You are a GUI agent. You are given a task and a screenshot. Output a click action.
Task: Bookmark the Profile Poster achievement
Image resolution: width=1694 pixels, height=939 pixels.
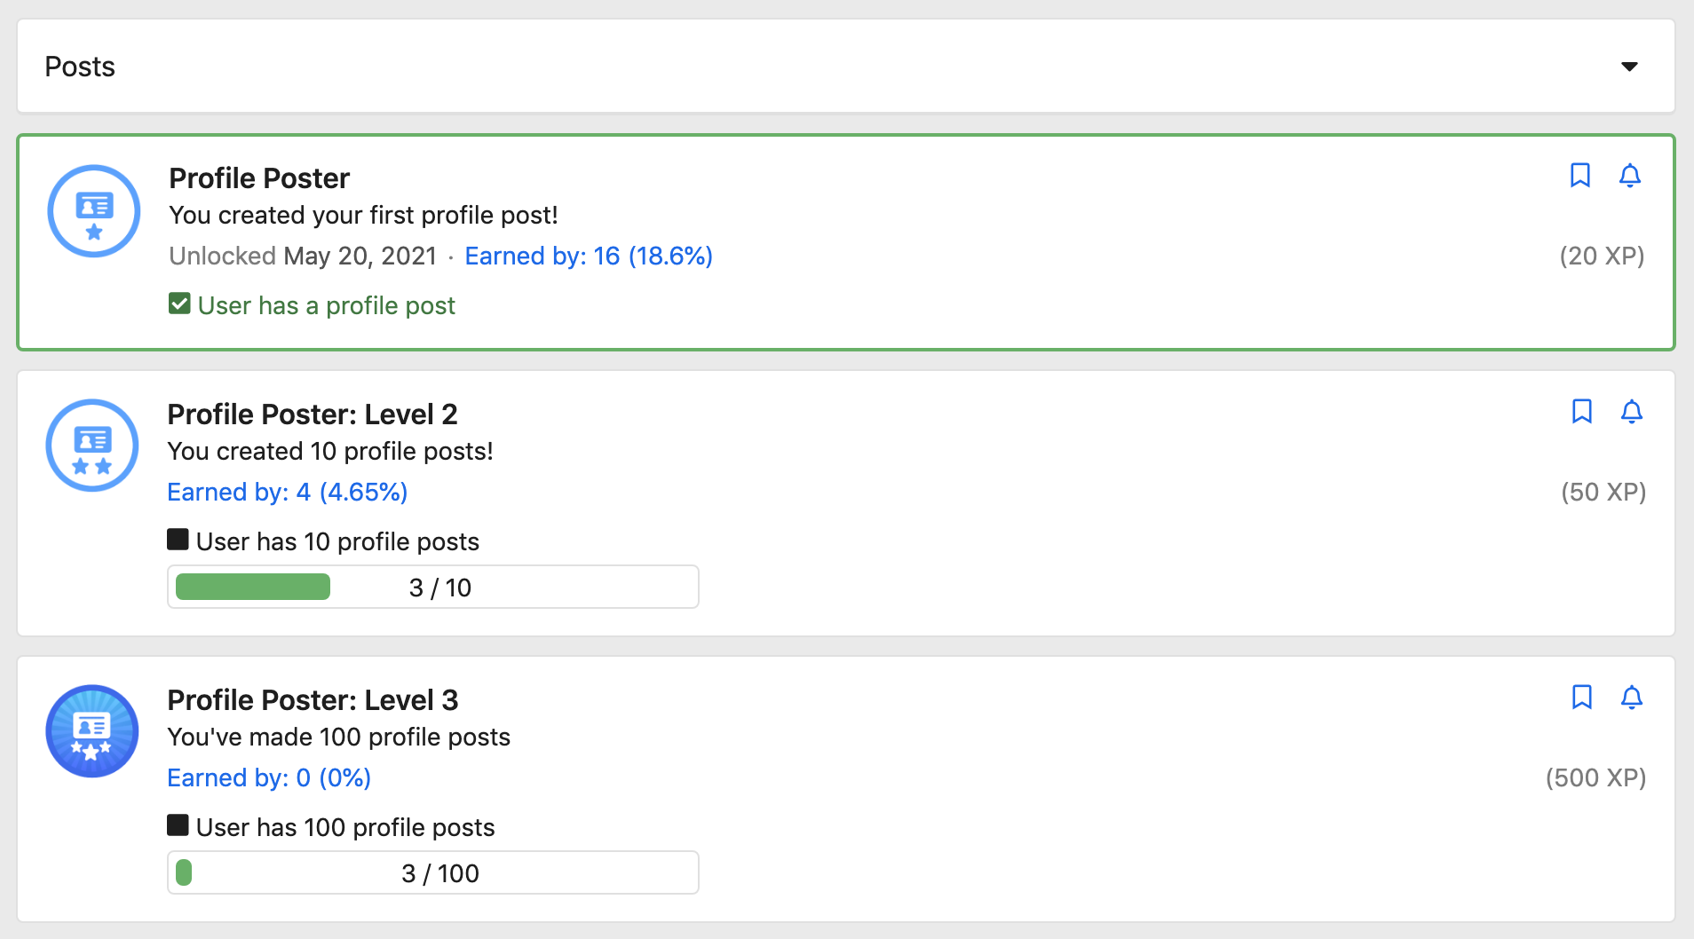click(1579, 176)
